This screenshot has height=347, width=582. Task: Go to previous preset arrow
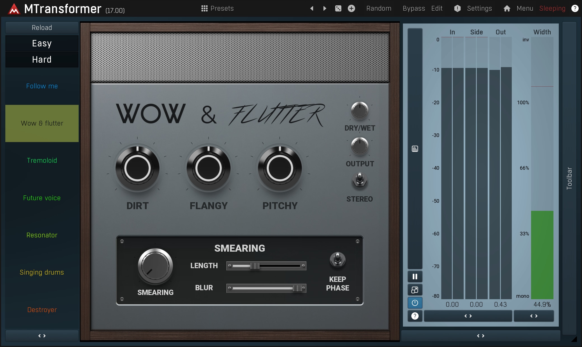(312, 8)
